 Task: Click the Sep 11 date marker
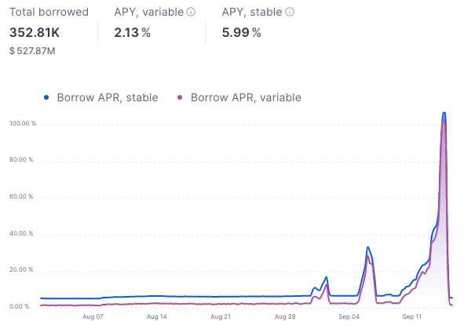click(412, 316)
